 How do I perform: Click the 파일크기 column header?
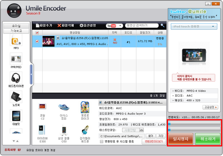pyautogui.click(x=145, y=33)
